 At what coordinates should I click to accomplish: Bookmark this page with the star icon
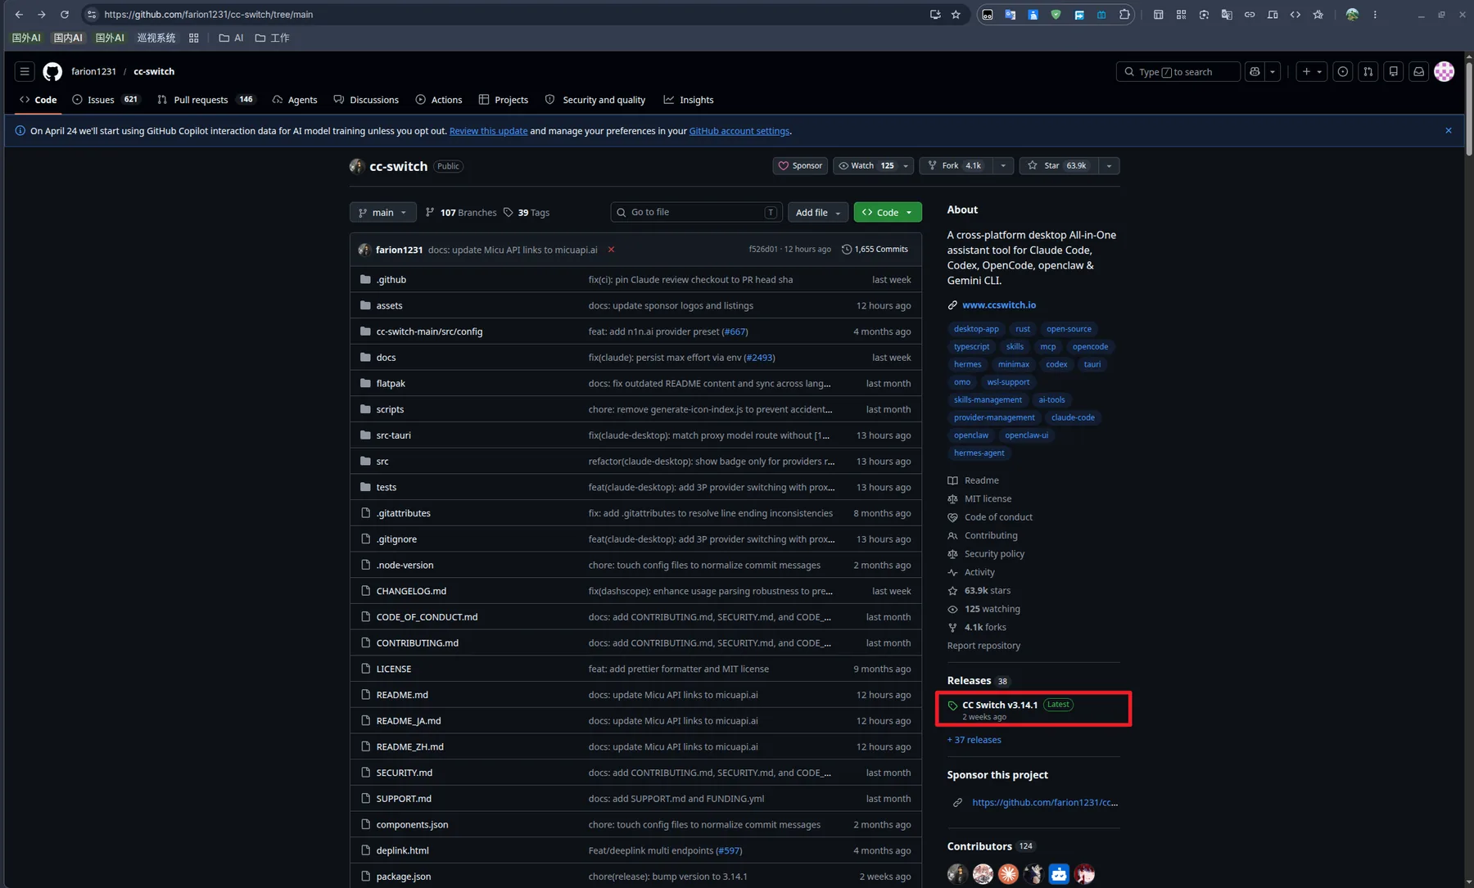tap(956, 15)
